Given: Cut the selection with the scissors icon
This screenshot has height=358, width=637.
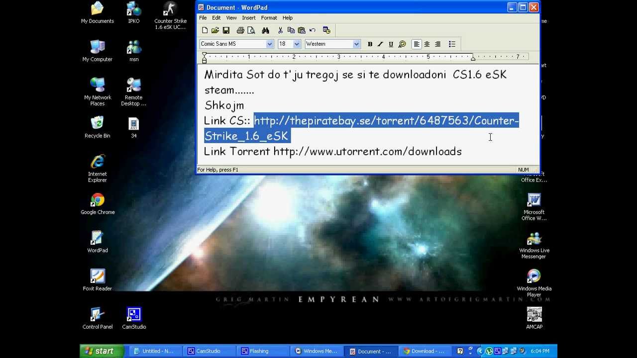Looking at the screenshot, I should 280,30.
